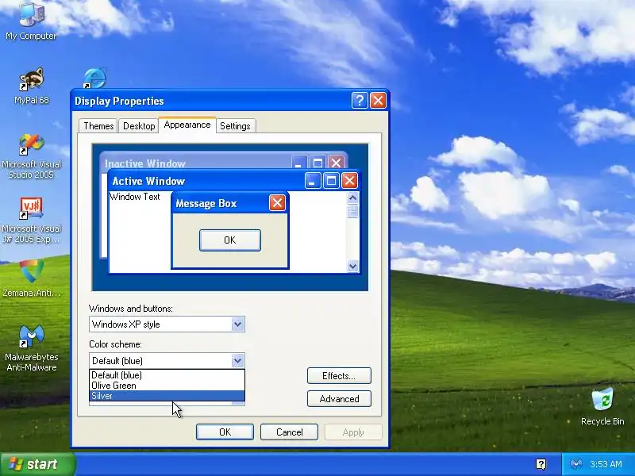
Task: Click the preview scrollbar down arrow
Action: point(352,266)
